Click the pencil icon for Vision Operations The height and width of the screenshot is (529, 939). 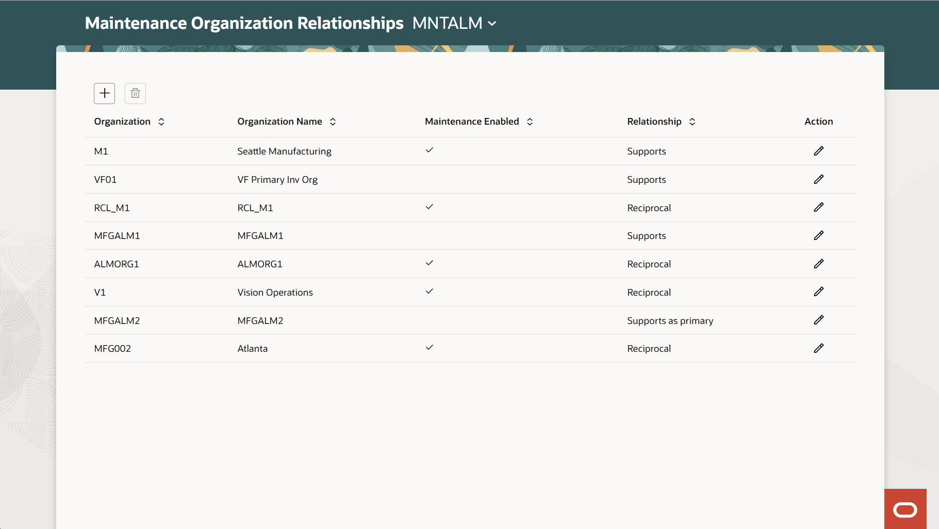(819, 292)
